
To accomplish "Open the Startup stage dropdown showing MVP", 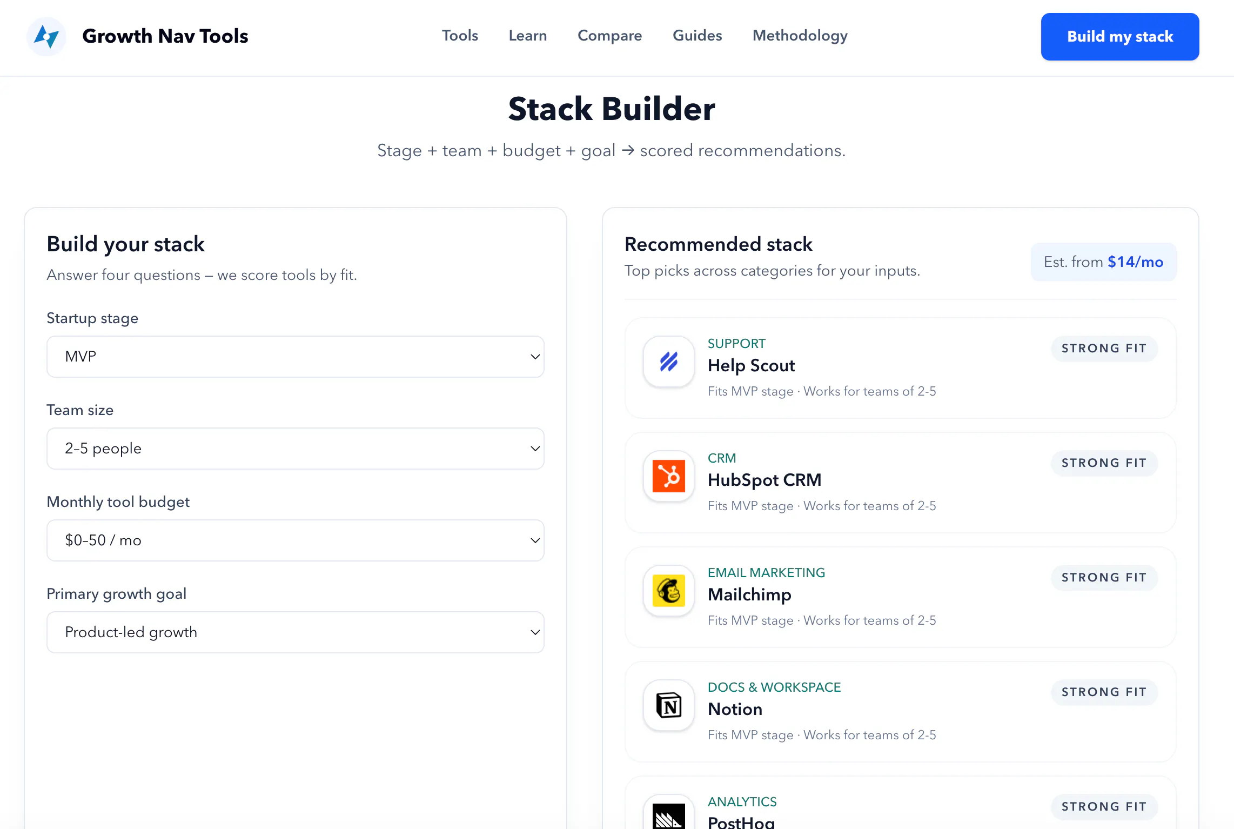I will (296, 357).
